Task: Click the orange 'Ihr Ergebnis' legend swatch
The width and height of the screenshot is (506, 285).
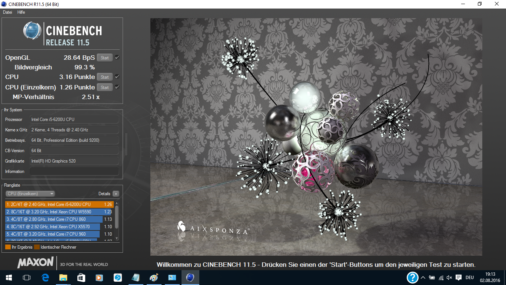Action: click(8, 247)
